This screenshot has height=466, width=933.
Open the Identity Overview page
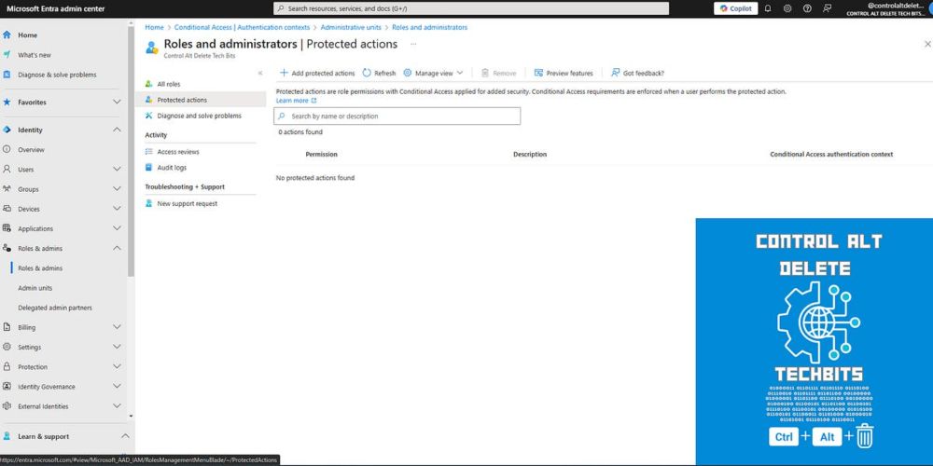[x=31, y=150]
